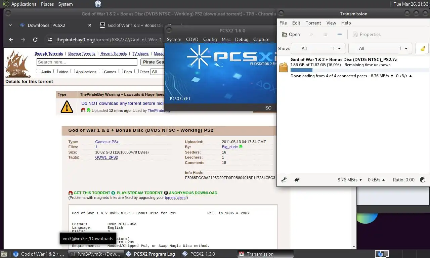Click the ANONYMOUS DOWNLOAD link

point(193,193)
